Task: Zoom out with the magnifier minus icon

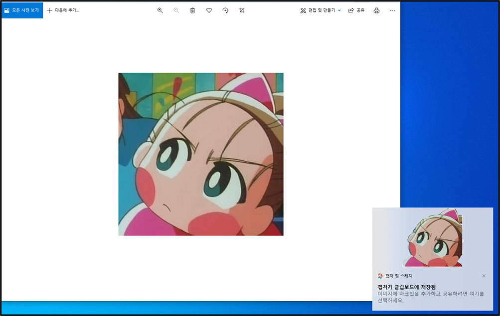Action: pos(176,10)
